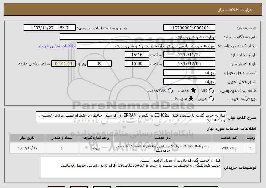This screenshot has width=266, height=188.
Task: Click the شرح کلی نیاز label
Action: pos(242,117)
